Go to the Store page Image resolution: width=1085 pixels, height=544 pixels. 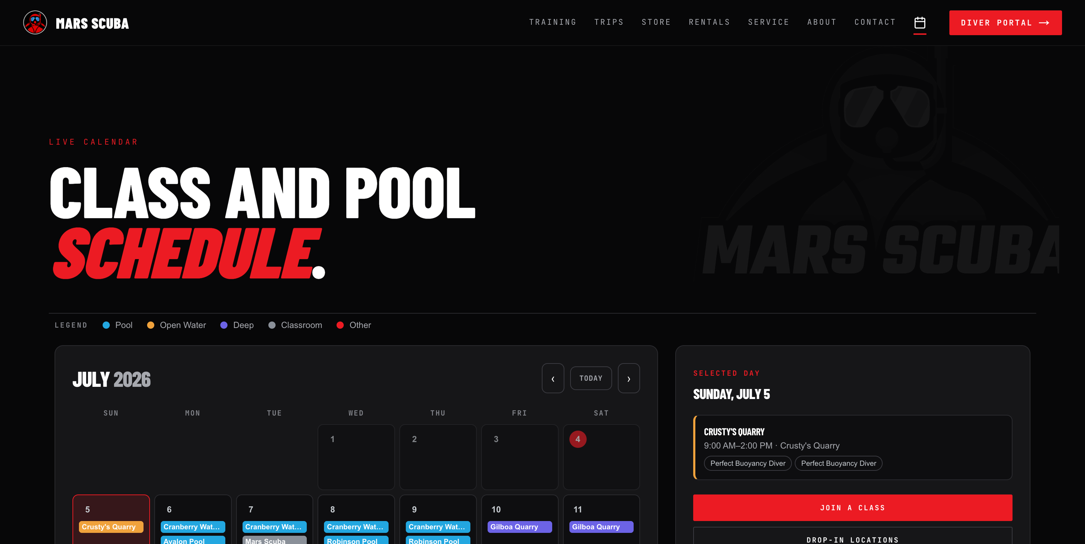[656, 22]
